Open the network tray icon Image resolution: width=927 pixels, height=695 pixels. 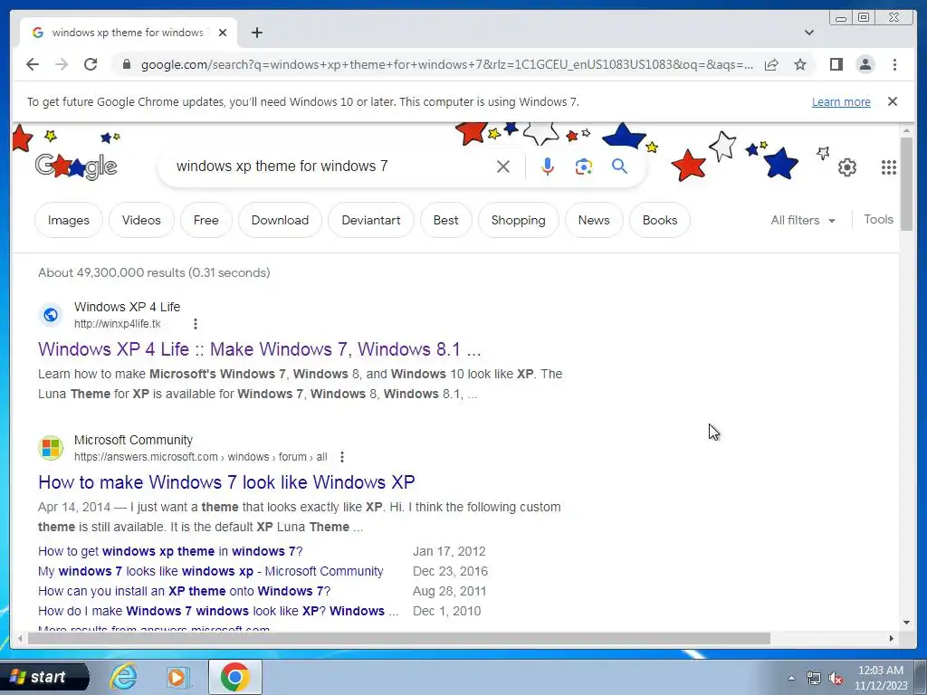[x=814, y=678]
